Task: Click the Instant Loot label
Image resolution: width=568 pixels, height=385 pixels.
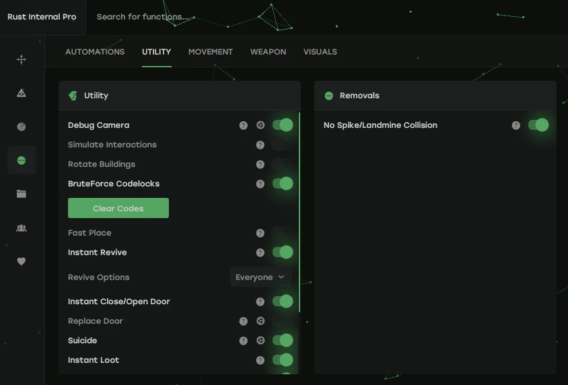Action: tap(94, 360)
